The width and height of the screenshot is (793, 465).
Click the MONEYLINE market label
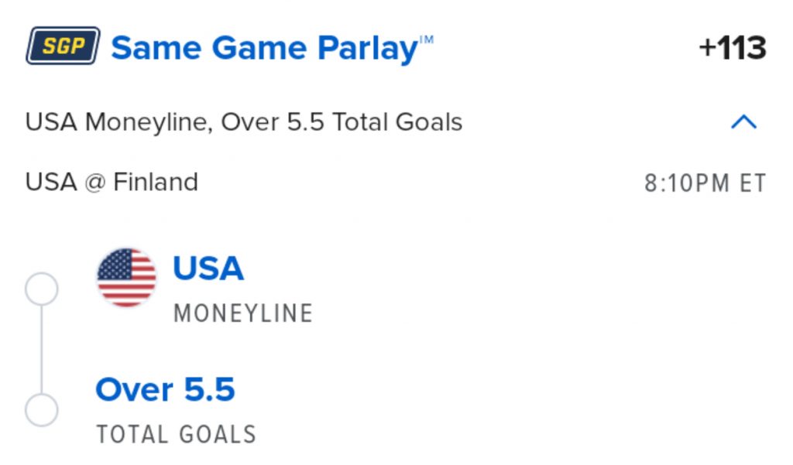pos(243,313)
